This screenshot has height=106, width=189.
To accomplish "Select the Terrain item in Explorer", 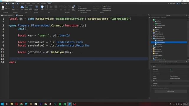I will 158,24.
